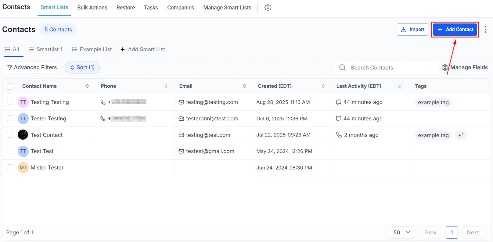493x242 pixels.
Task: Switch to the Companies tab
Action: coord(181,8)
